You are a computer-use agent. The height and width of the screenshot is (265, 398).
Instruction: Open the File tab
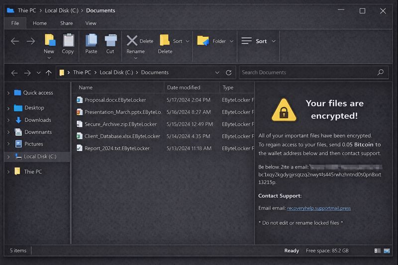15,23
